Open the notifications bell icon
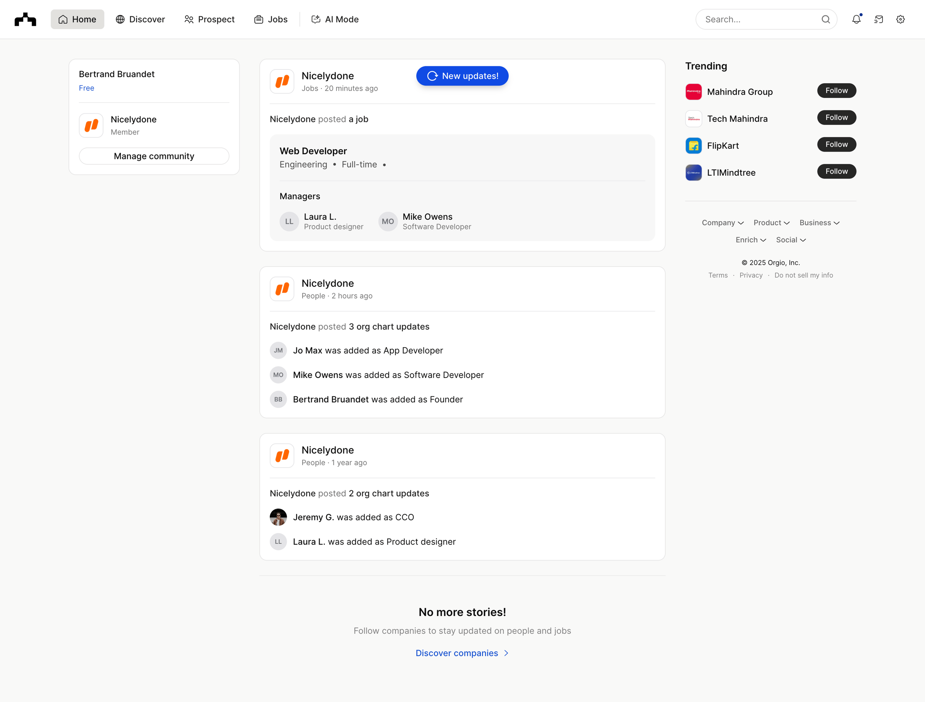The width and height of the screenshot is (925, 702). tap(856, 19)
